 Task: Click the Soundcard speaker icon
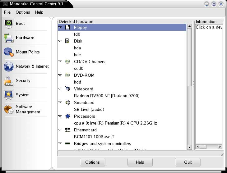pos(67,102)
